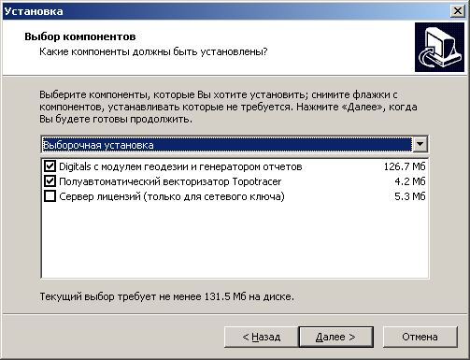Image resolution: width=470 pixels, height=360 pixels.
Task: Select the Полуавтоматический векторизатор Topotracer row
Action: click(235, 181)
